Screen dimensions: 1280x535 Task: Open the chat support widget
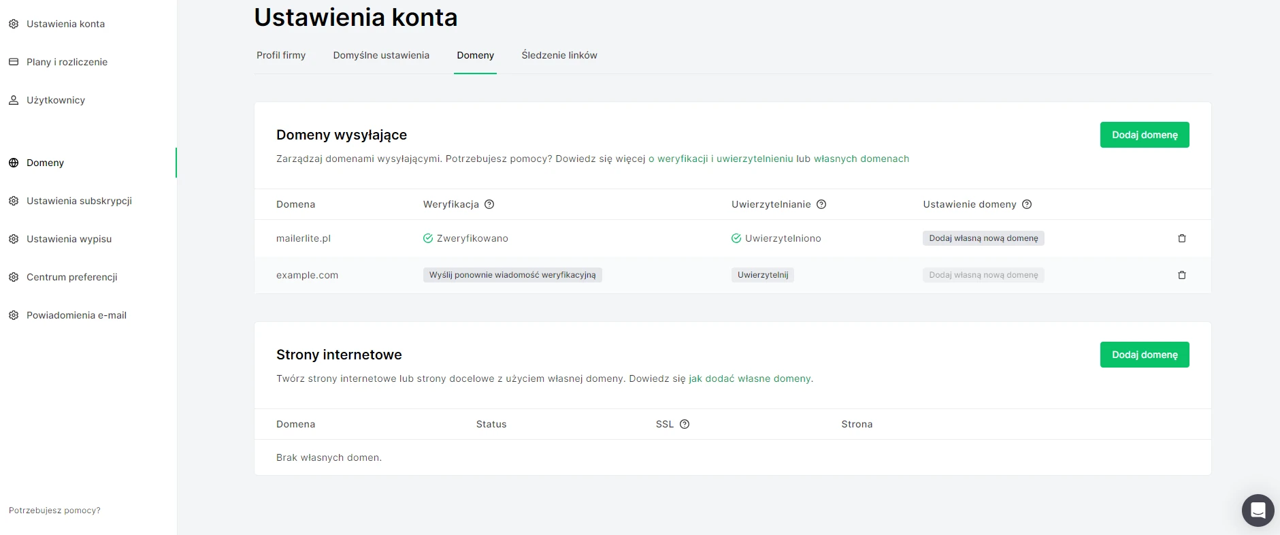click(1258, 510)
